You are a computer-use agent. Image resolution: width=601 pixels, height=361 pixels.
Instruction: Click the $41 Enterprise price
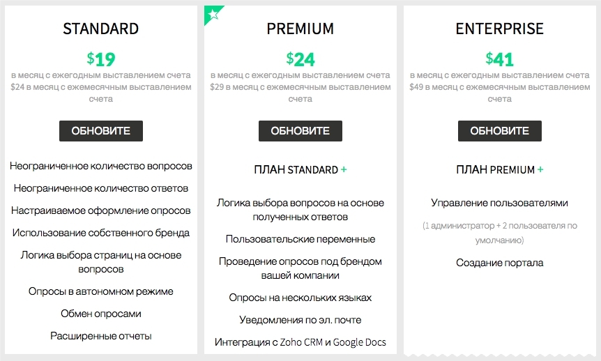pyautogui.click(x=499, y=59)
